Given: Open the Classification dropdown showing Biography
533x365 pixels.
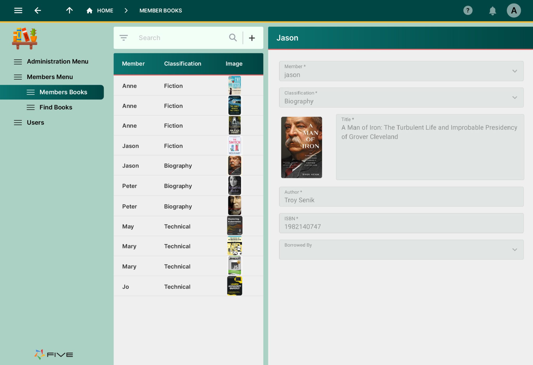Looking at the screenshot, I should tap(514, 98).
